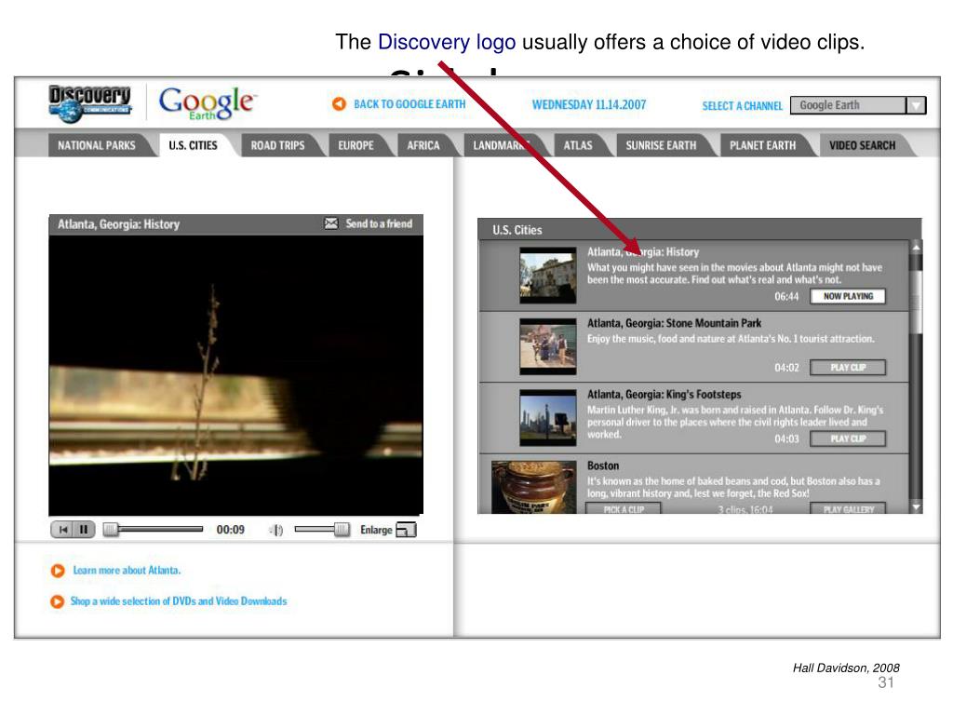Switch to the Africa tab
Screen dimensions: 953x715
[x=423, y=145]
